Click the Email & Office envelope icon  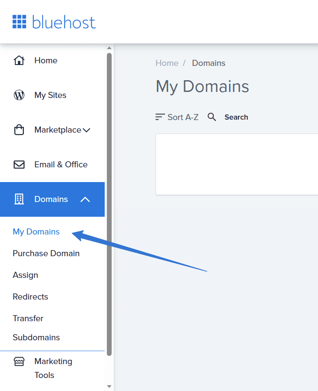pyautogui.click(x=19, y=165)
